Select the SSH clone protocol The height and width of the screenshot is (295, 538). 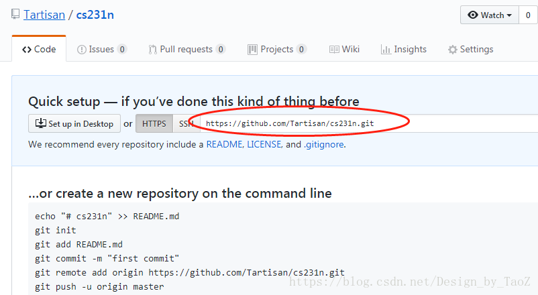tap(186, 123)
